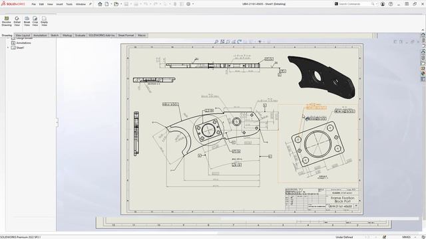The image size is (426, 239).
Task: Click the Home icon in quick access toolbar
Action: (100, 4)
